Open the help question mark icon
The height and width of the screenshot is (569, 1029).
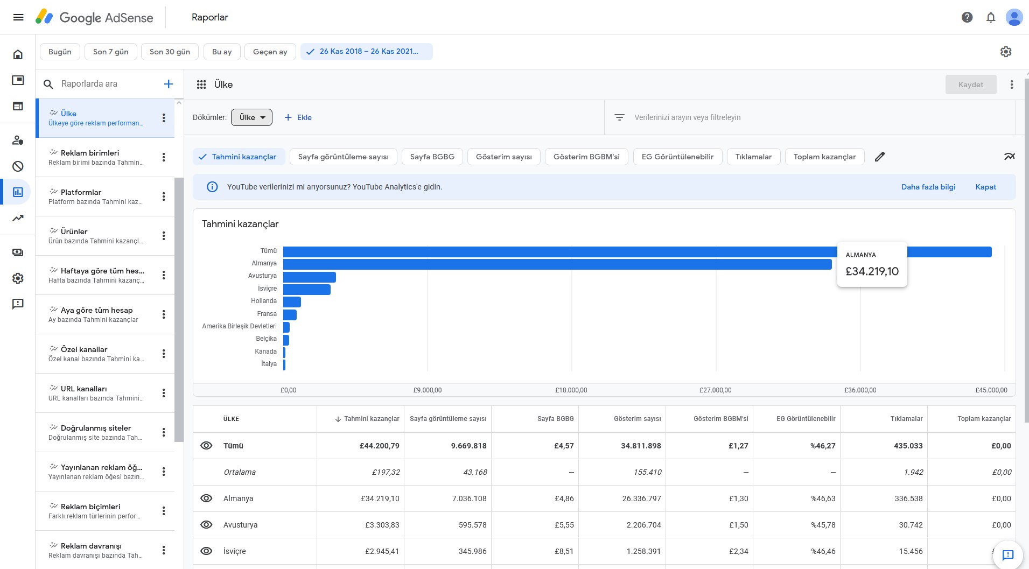967,17
